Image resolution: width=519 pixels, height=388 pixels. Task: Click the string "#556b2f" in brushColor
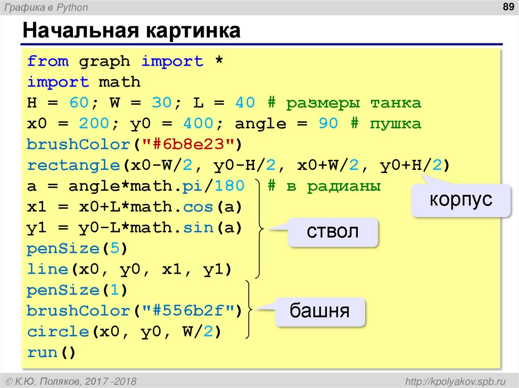pos(188,311)
